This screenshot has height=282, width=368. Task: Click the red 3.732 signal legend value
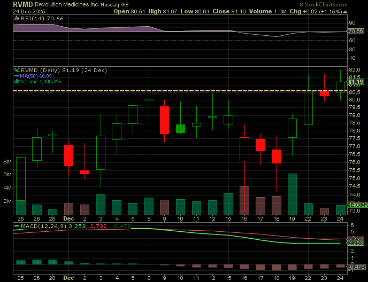tap(98, 226)
